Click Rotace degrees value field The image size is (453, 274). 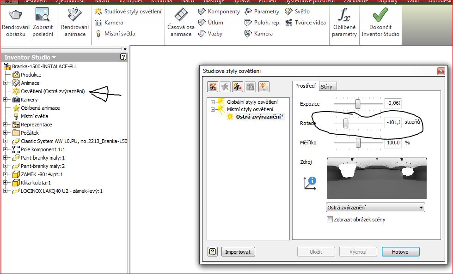393,122
